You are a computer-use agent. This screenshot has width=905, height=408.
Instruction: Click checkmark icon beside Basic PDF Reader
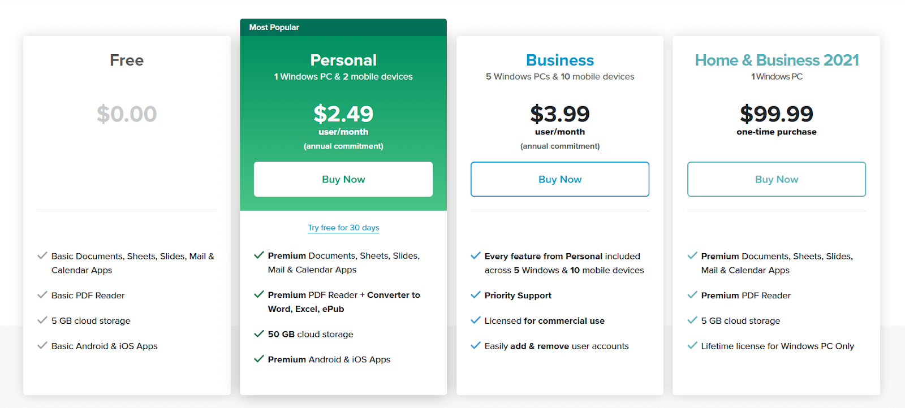click(x=42, y=295)
